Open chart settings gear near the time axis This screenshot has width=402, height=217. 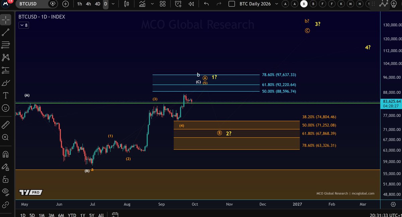click(394, 204)
